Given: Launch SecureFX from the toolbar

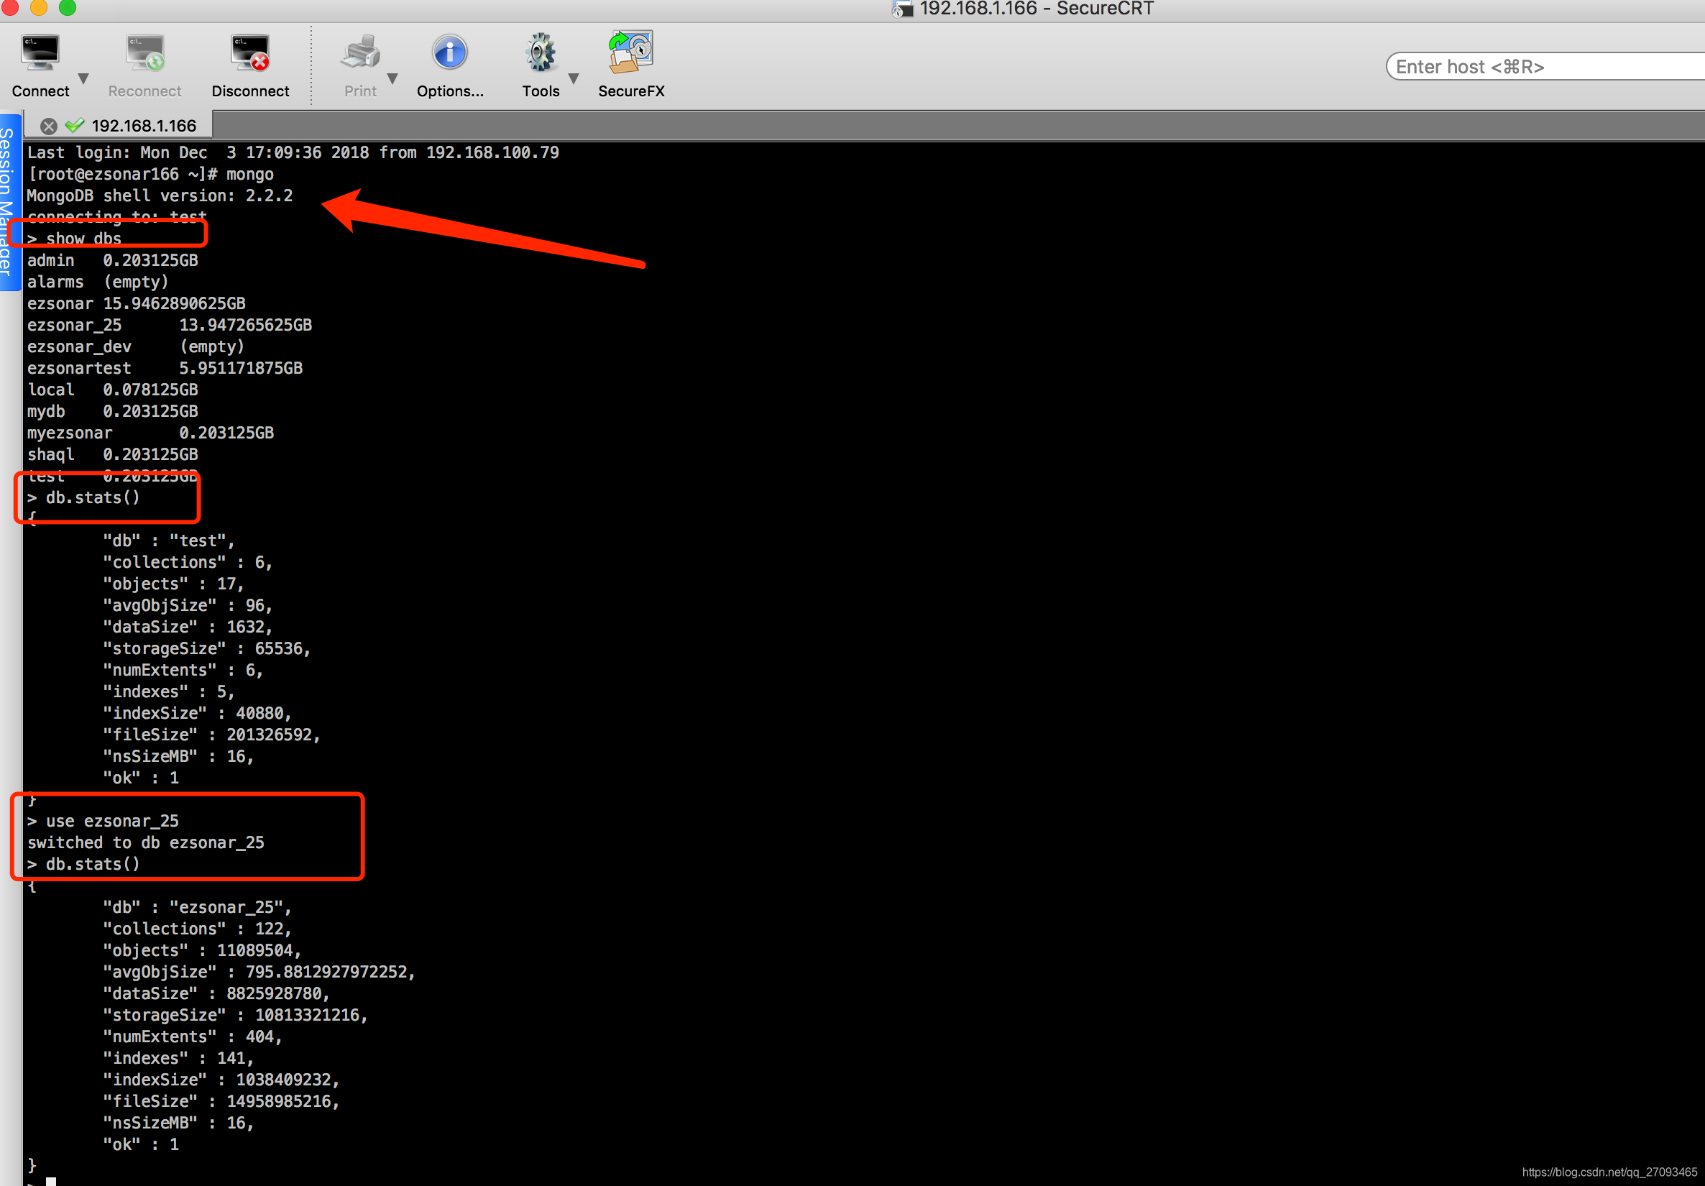Looking at the screenshot, I should coord(631,52).
